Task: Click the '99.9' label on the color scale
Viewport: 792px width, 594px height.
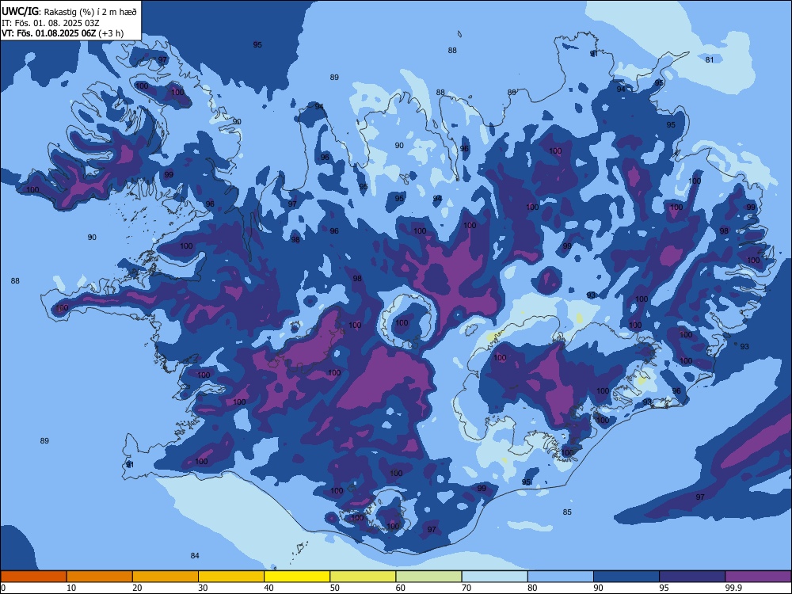Action: [733, 588]
